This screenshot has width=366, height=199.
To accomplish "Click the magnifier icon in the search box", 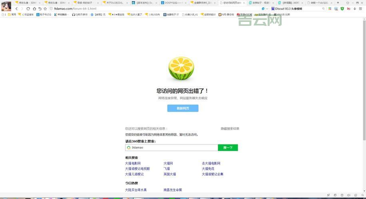I will tap(324, 9).
